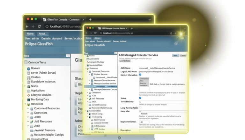
Task: Click site info icon in front window address bar
Action: click(101, 33)
